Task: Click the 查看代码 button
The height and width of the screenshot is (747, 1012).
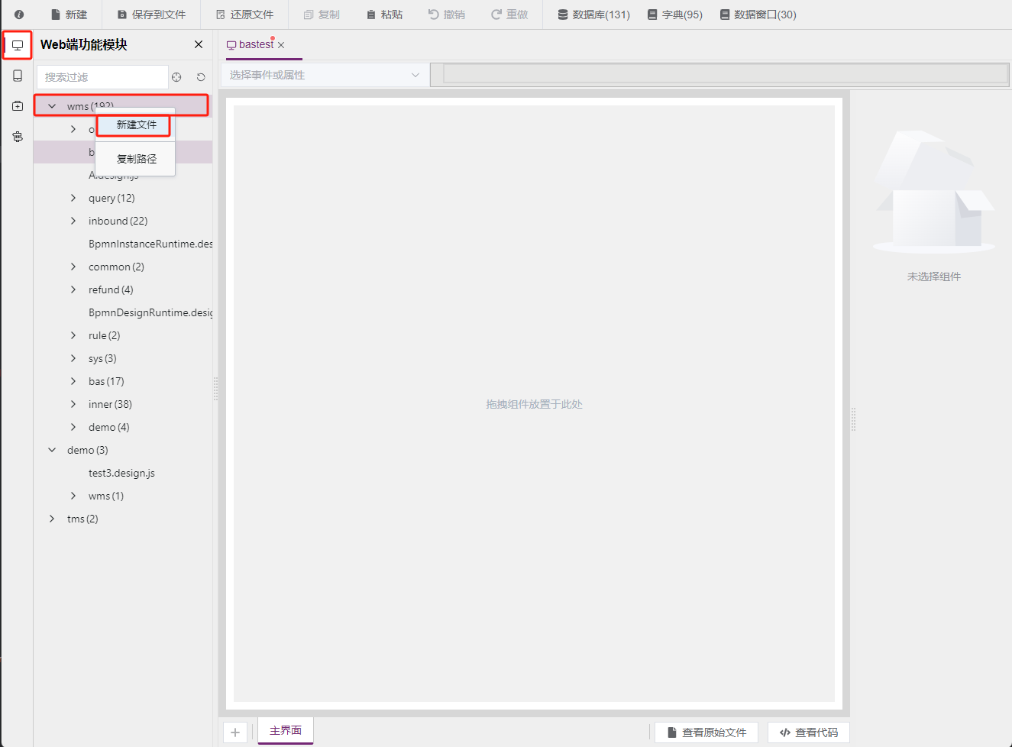Action: coord(808,732)
